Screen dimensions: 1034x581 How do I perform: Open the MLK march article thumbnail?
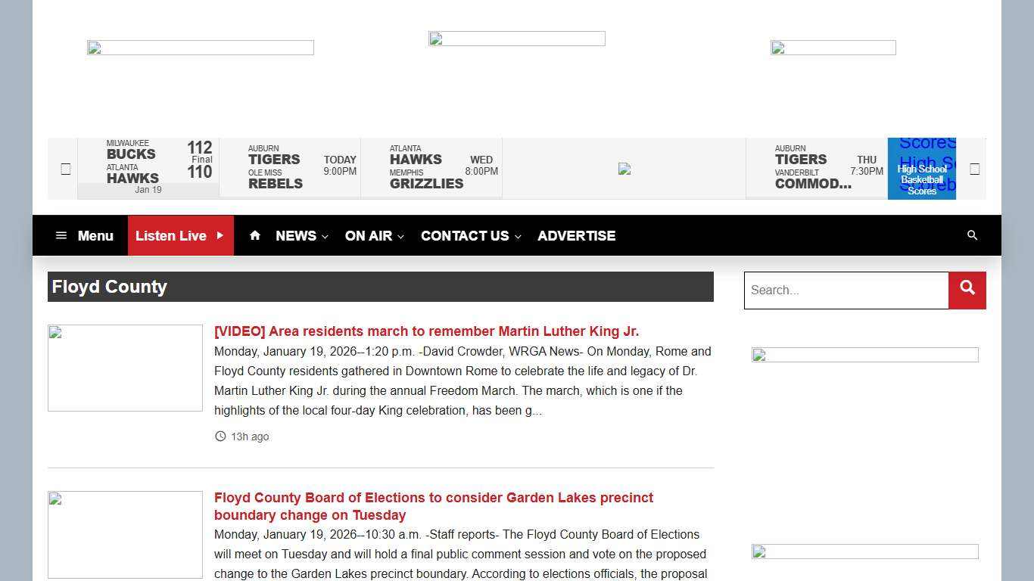point(125,368)
